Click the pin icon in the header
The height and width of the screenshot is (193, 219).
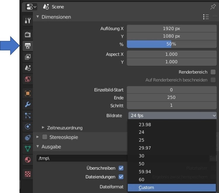[213, 7]
